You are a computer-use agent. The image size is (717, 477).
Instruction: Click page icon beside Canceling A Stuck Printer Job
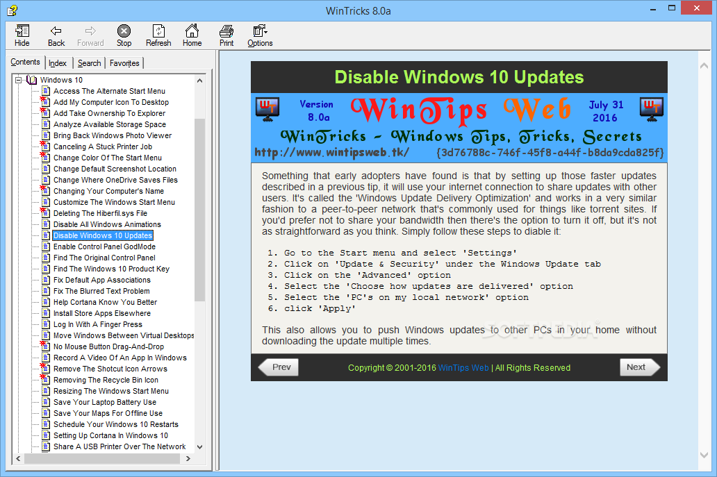45,147
